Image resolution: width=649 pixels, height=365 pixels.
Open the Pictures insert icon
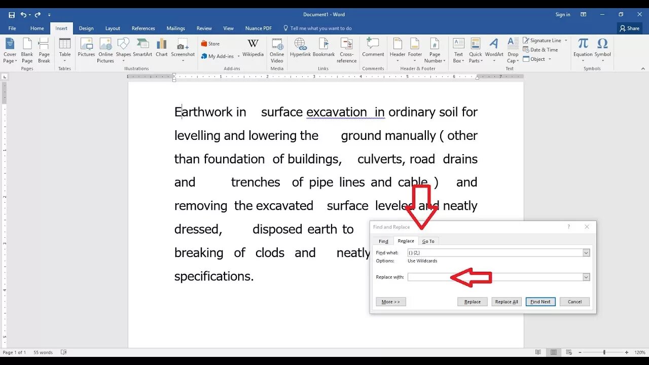[x=86, y=47]
